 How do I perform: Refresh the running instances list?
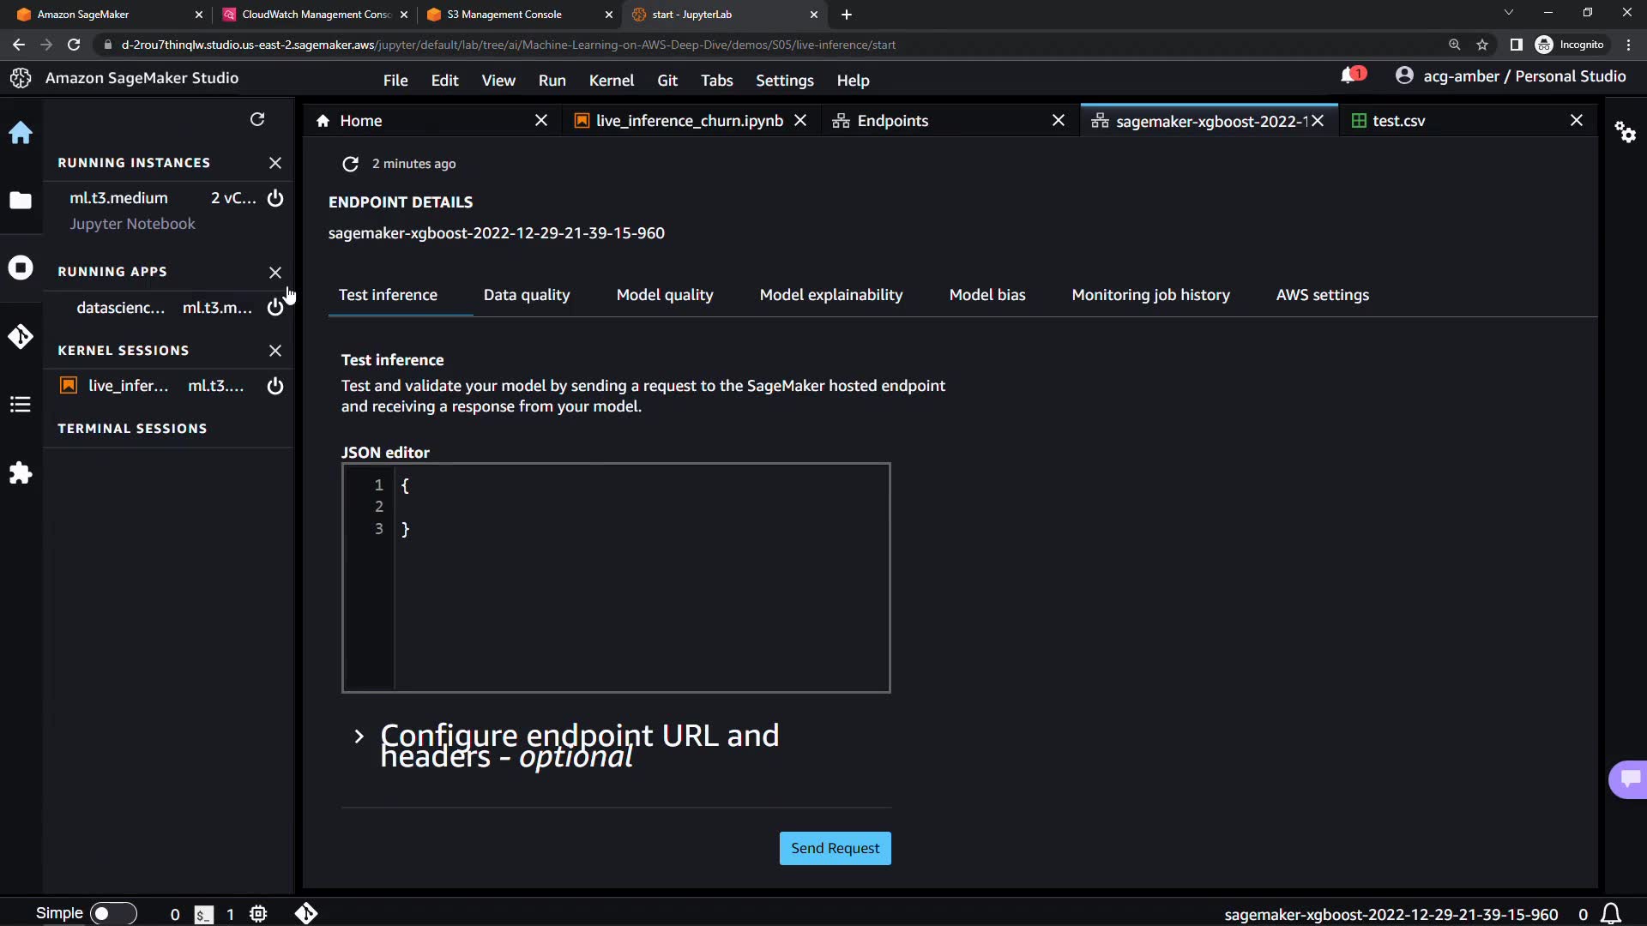(x=257, y=120)
